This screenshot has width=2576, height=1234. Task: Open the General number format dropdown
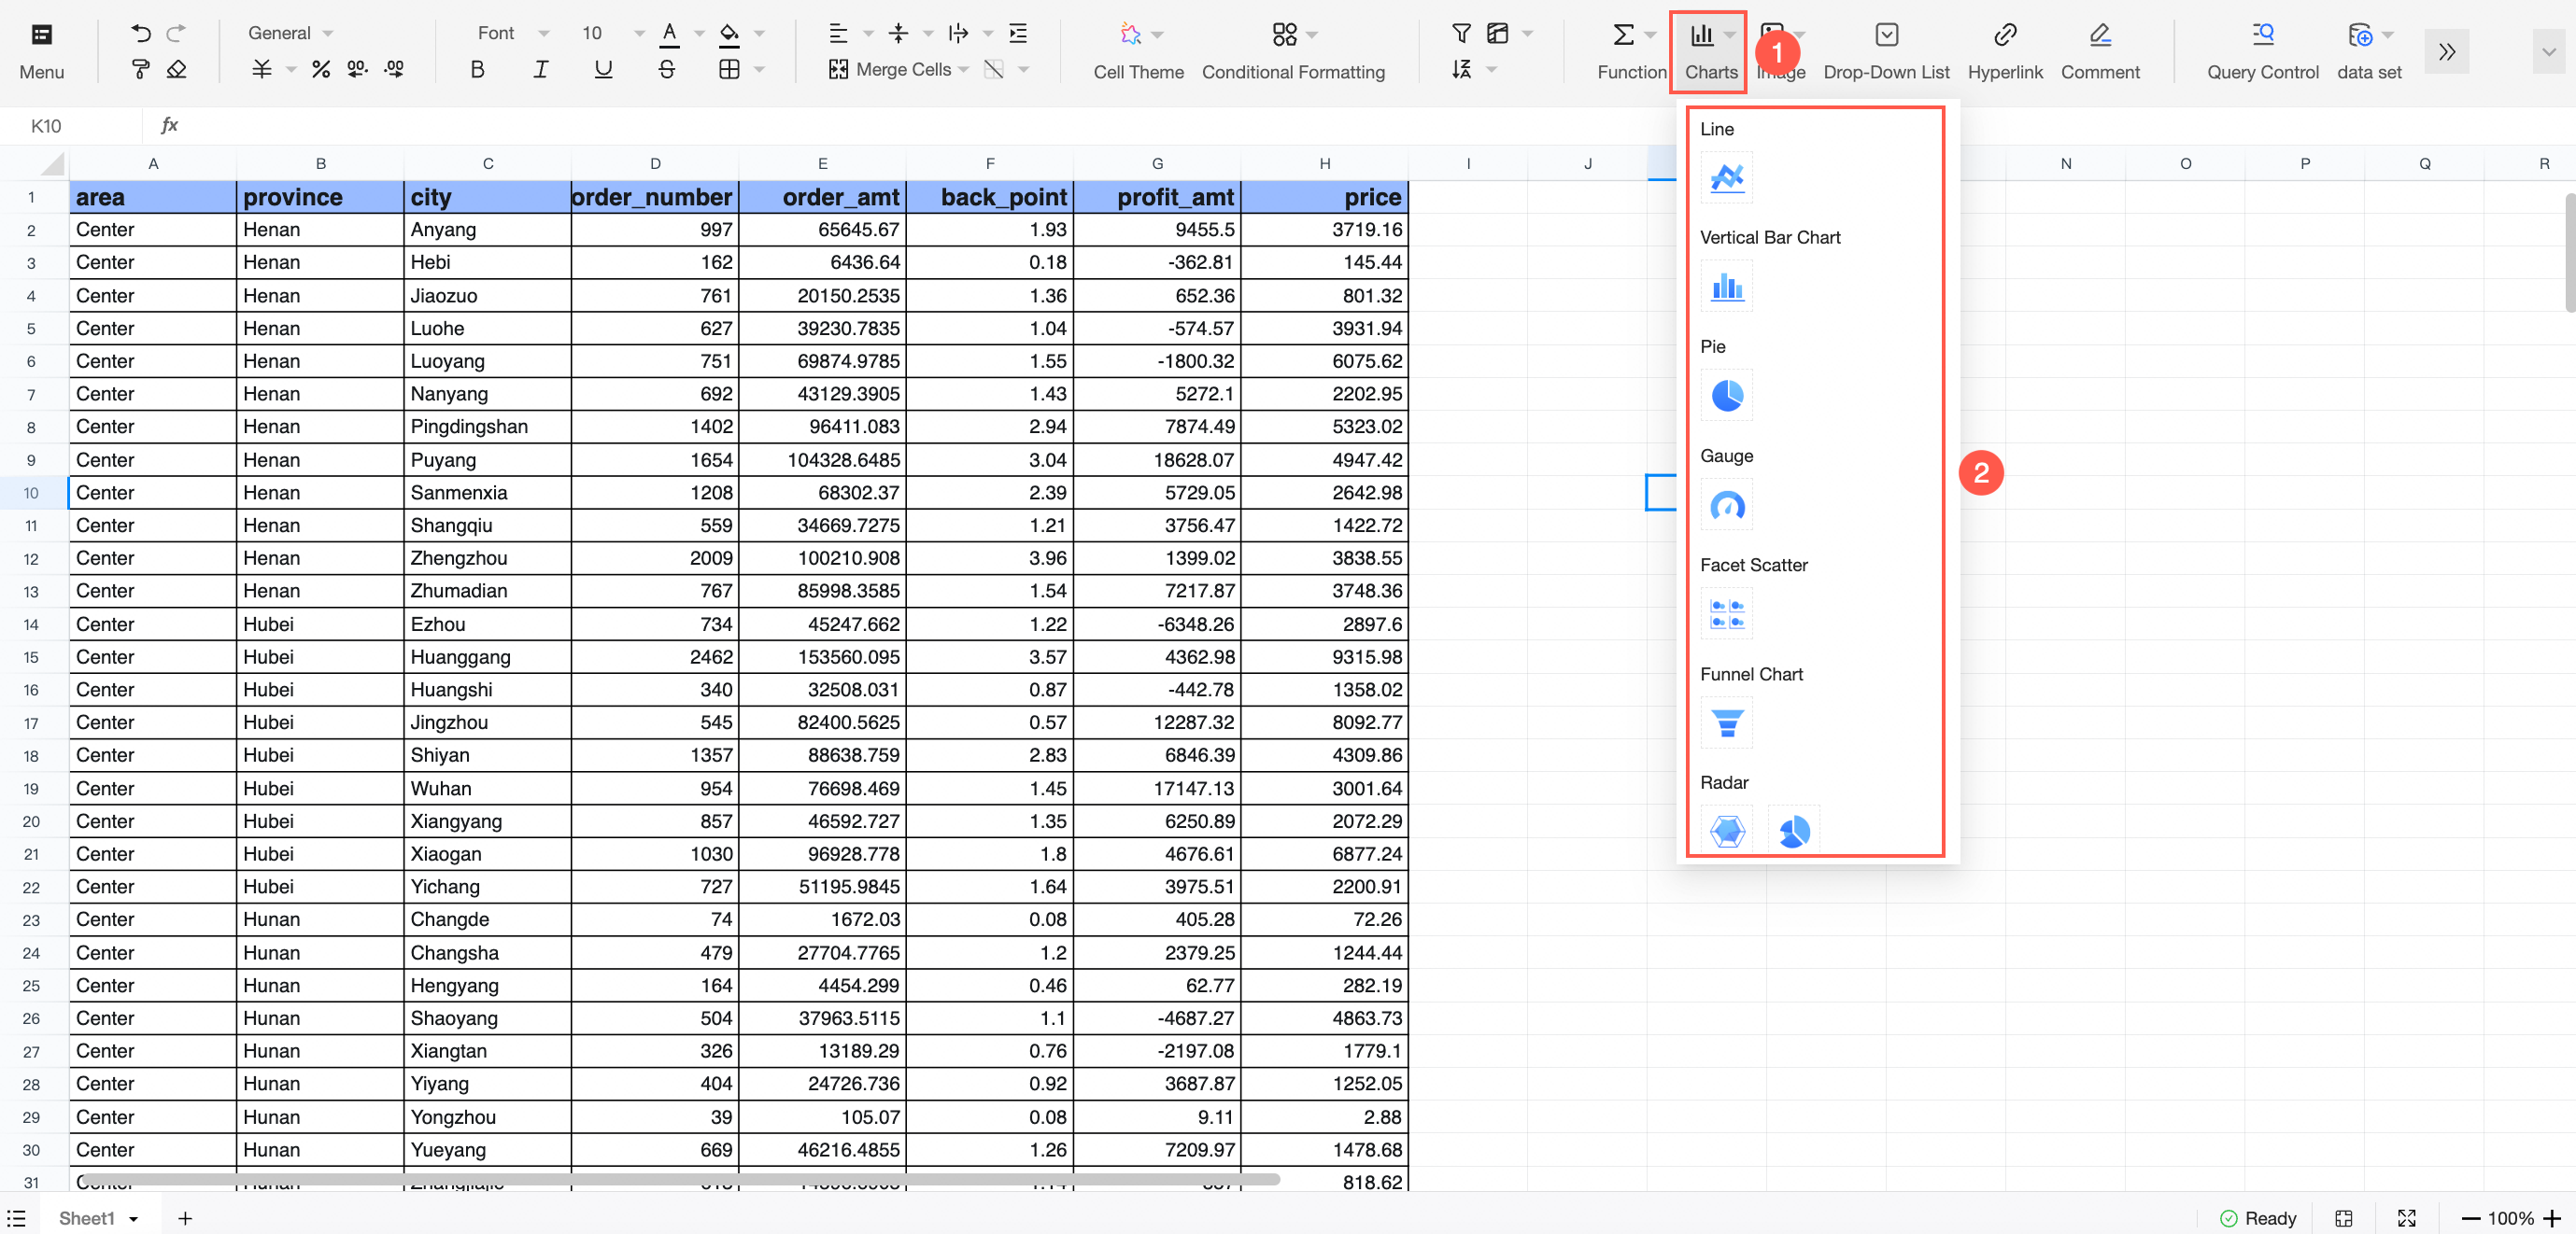[290, 33]
